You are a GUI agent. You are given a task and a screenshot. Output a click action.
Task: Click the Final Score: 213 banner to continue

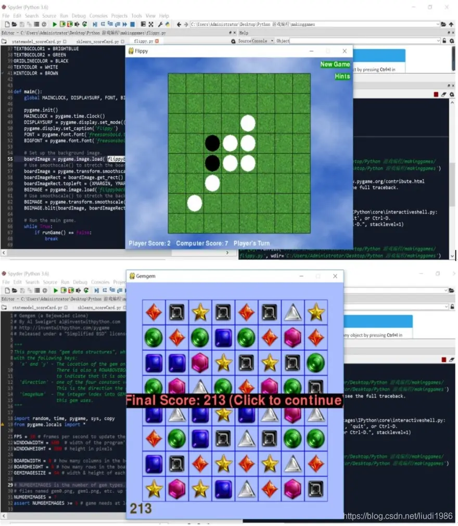pos(235,401)
